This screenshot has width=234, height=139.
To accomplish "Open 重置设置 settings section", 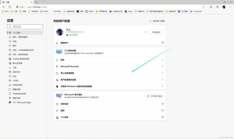I will coord(25,89).
